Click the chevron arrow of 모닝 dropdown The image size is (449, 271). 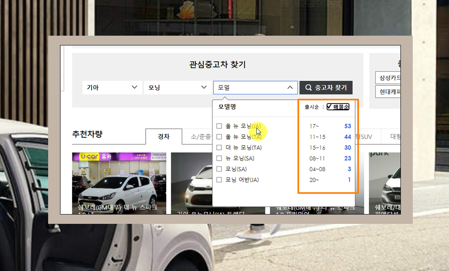pos(204,87)
